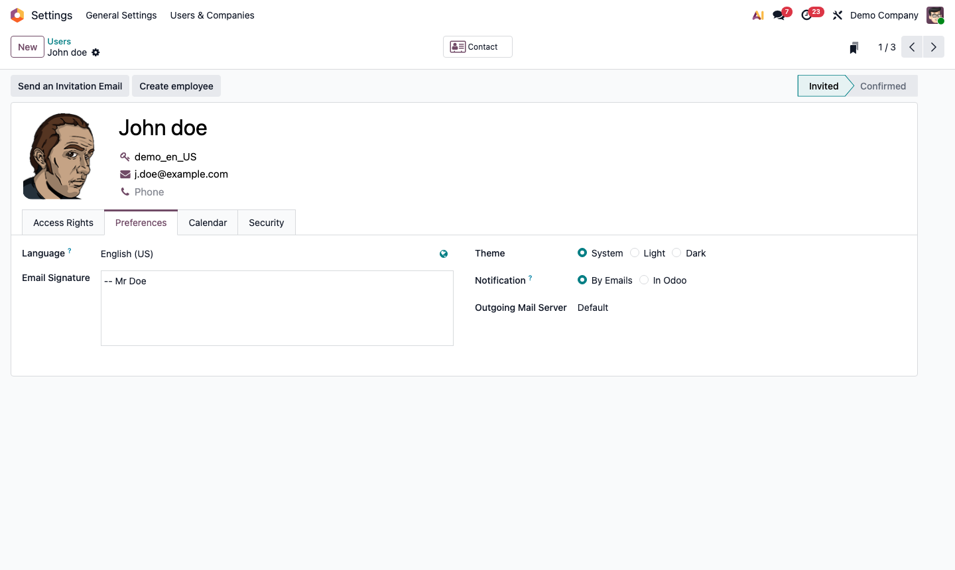This screenshot has width=955, height=570.
Task: Open the Users & Companies menu
Action: [212, 15]
